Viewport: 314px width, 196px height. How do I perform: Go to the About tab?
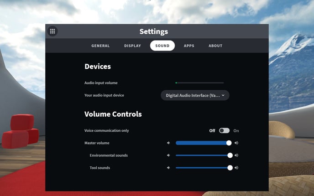(215, 46)
